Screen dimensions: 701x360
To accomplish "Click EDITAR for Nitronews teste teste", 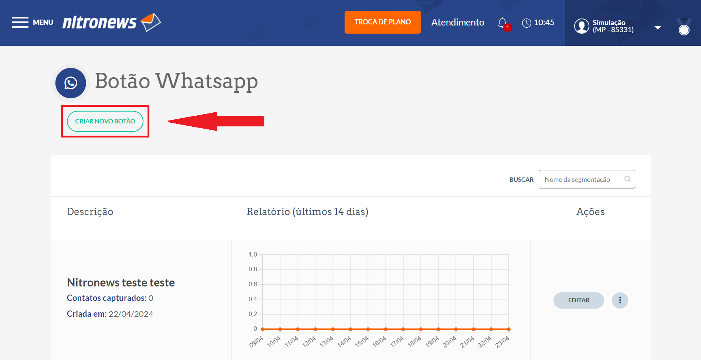I will point(579,300).
